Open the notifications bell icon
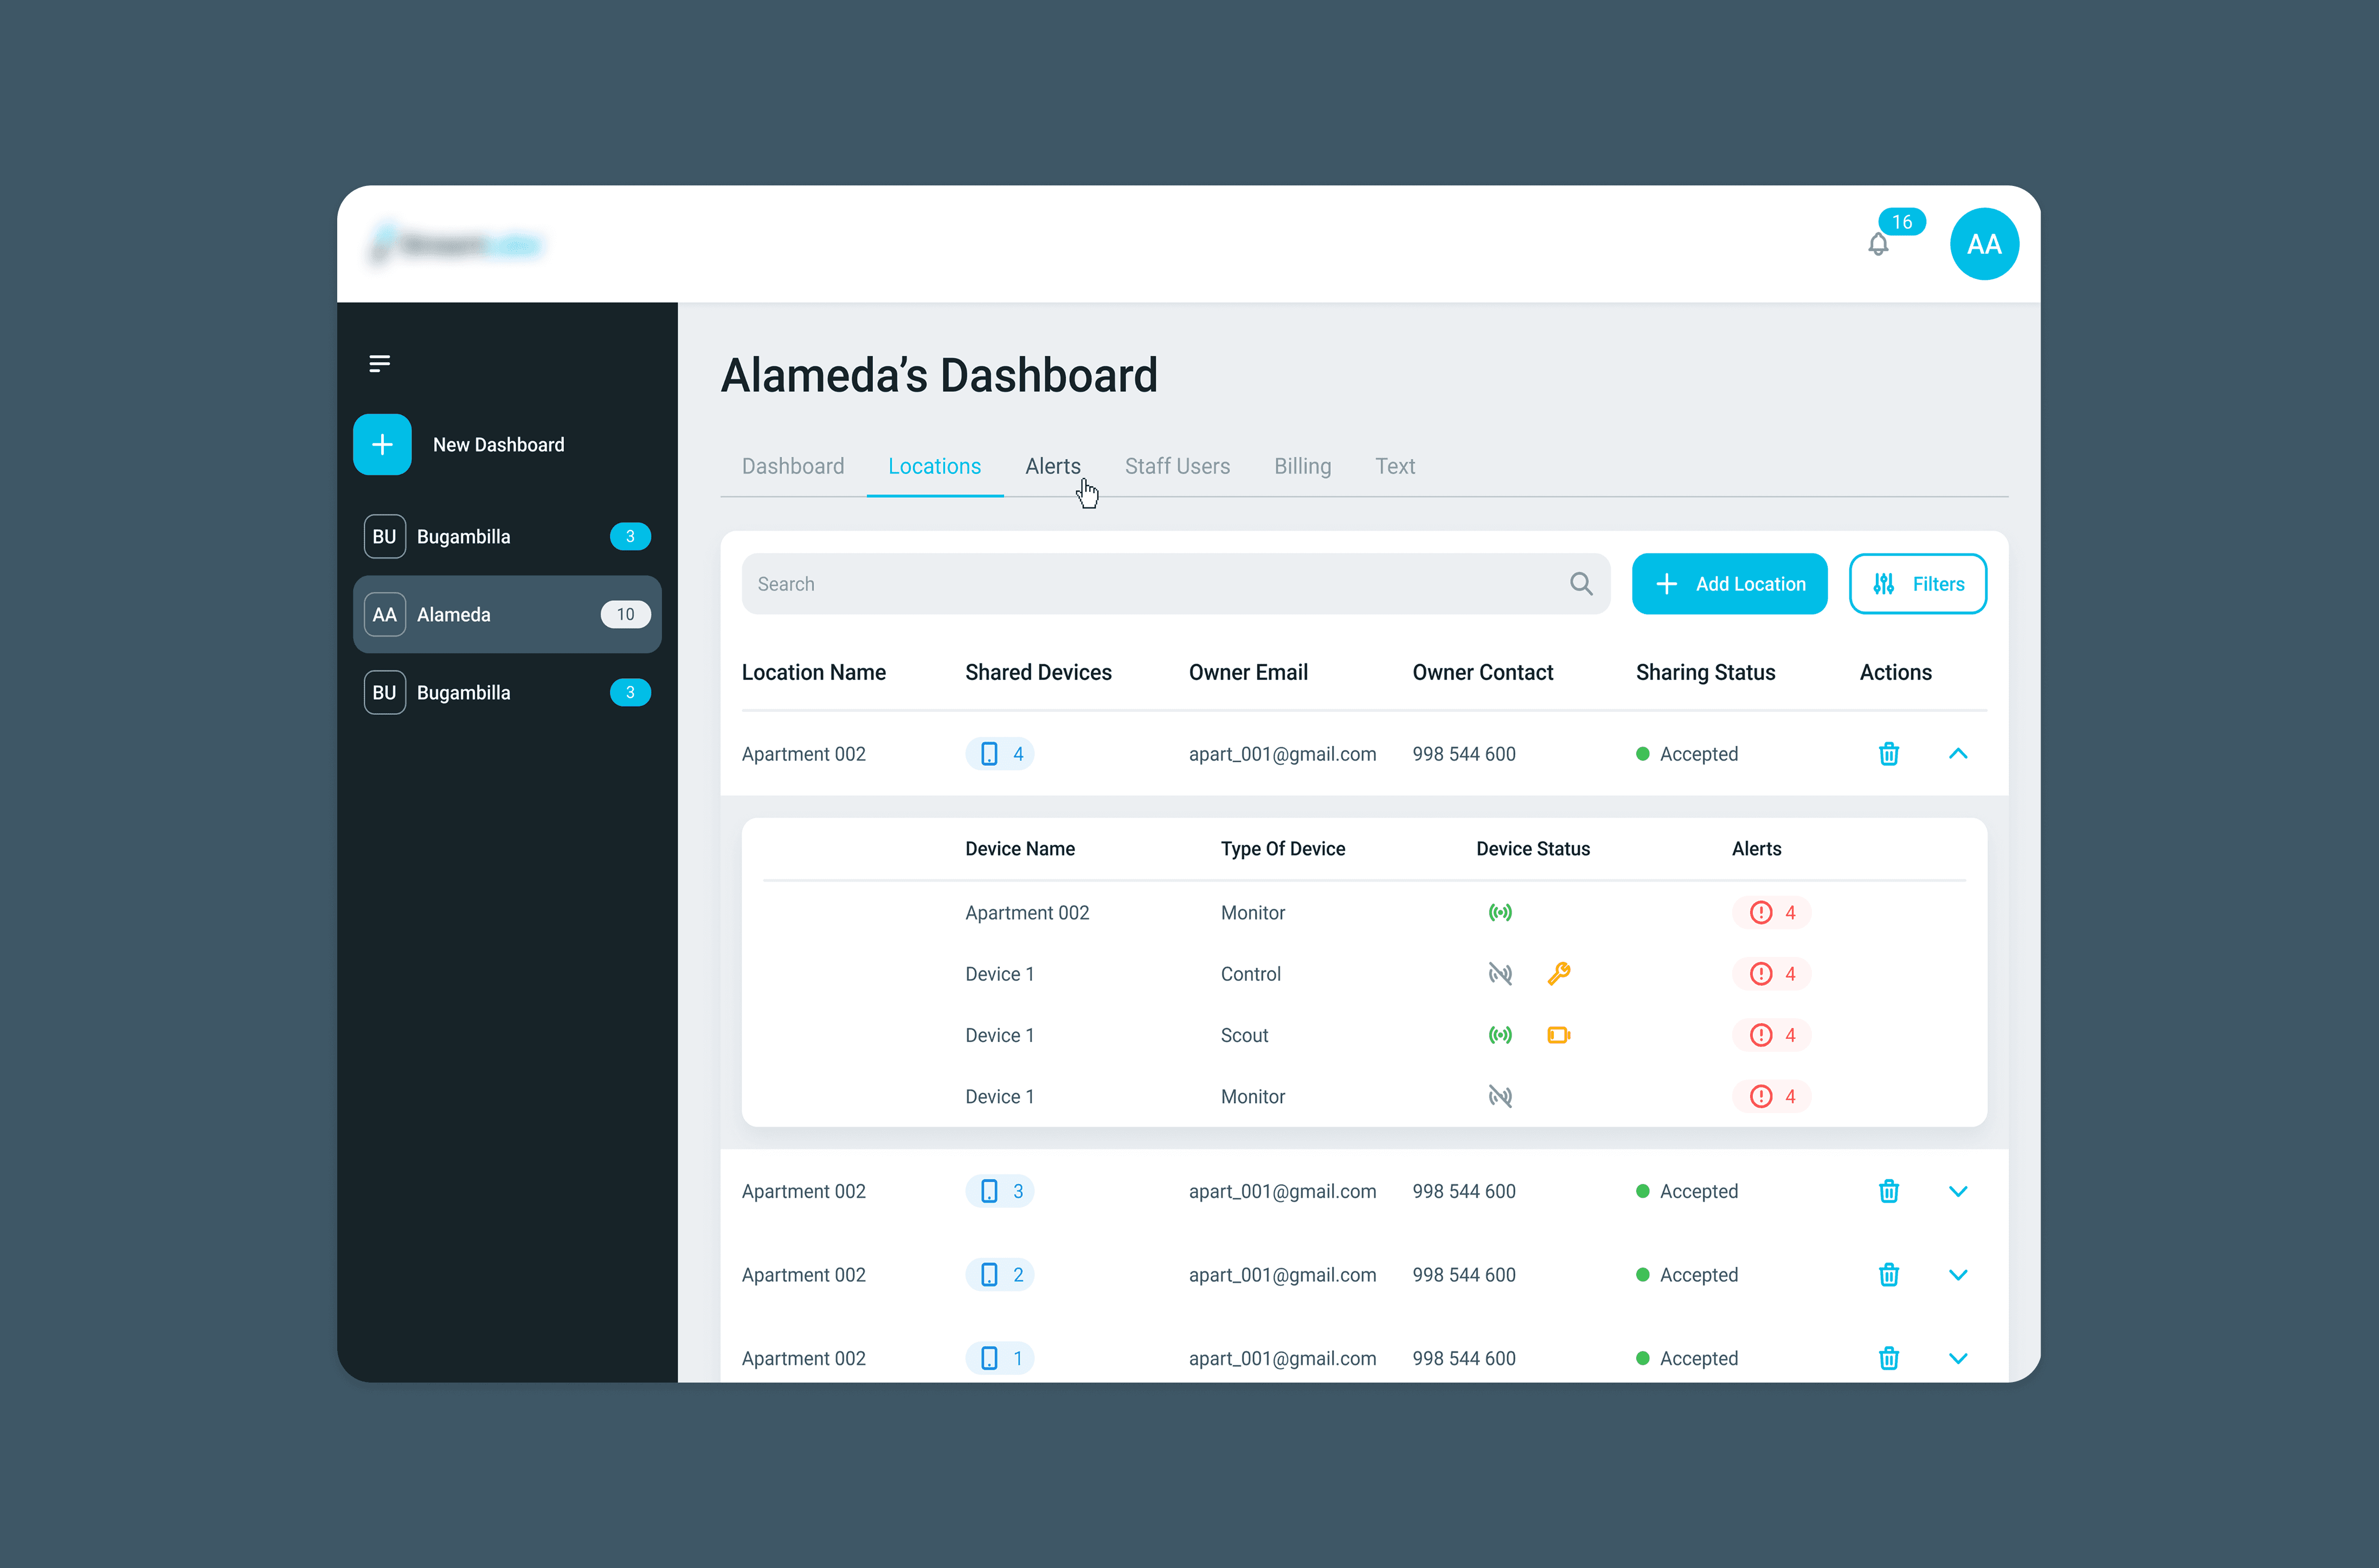2379x1568 pixels. point(1878,244)
